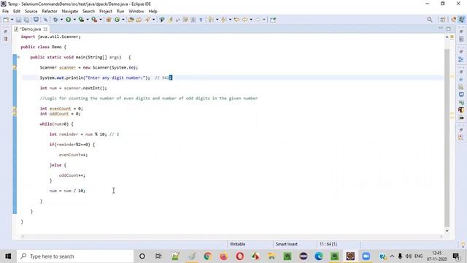Open the Refactor menu
Viewport: 467px width, 263px height.
tap(50, 12)
